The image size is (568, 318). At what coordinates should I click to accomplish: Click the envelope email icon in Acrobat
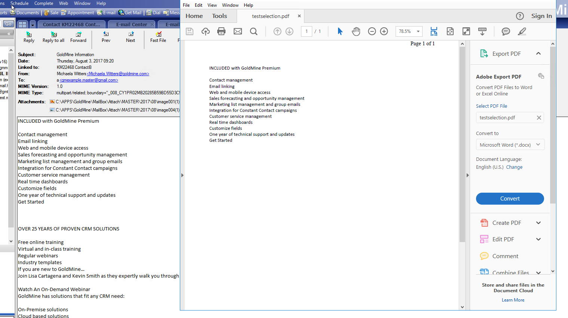pos(238,31)
